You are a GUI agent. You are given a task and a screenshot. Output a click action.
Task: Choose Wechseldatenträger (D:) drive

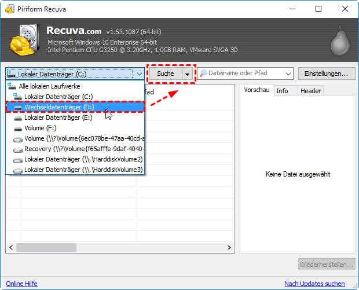(75, 107)
